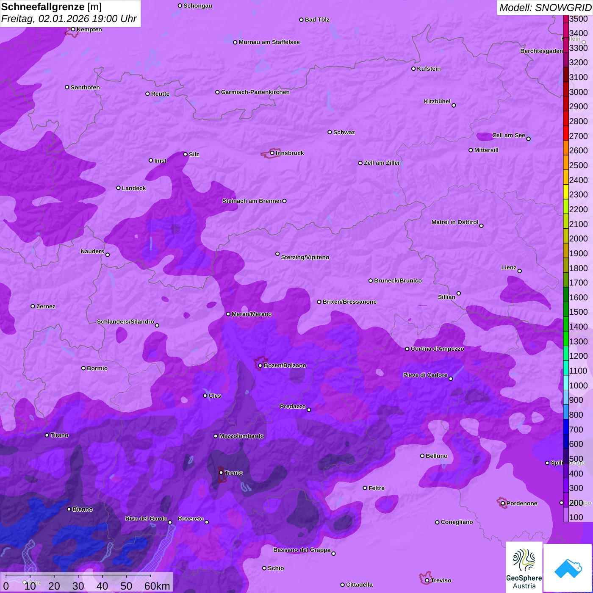Click the Sterzing/Vipiteno label
This screenshot has width=593, height=593.
tap(305, 257)
